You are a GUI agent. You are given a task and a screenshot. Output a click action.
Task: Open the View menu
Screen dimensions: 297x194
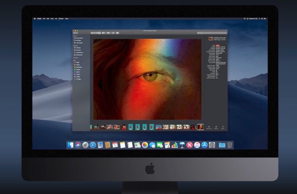52,19
